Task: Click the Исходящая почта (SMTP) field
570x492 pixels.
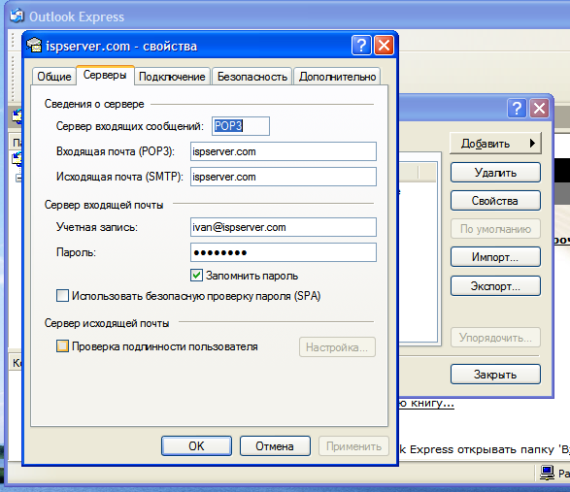Action: coord(284,177)
